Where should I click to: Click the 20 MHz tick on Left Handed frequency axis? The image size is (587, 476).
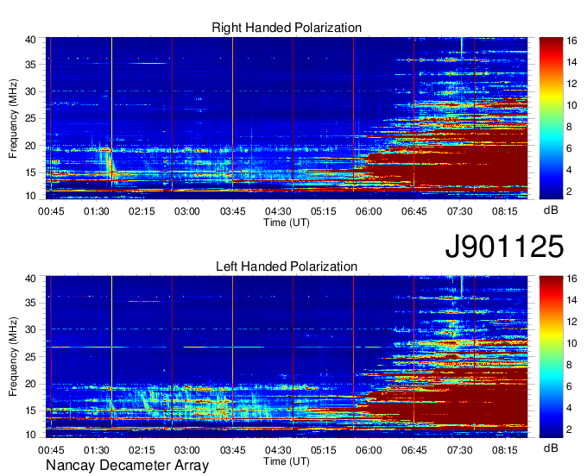pos(30,384)
